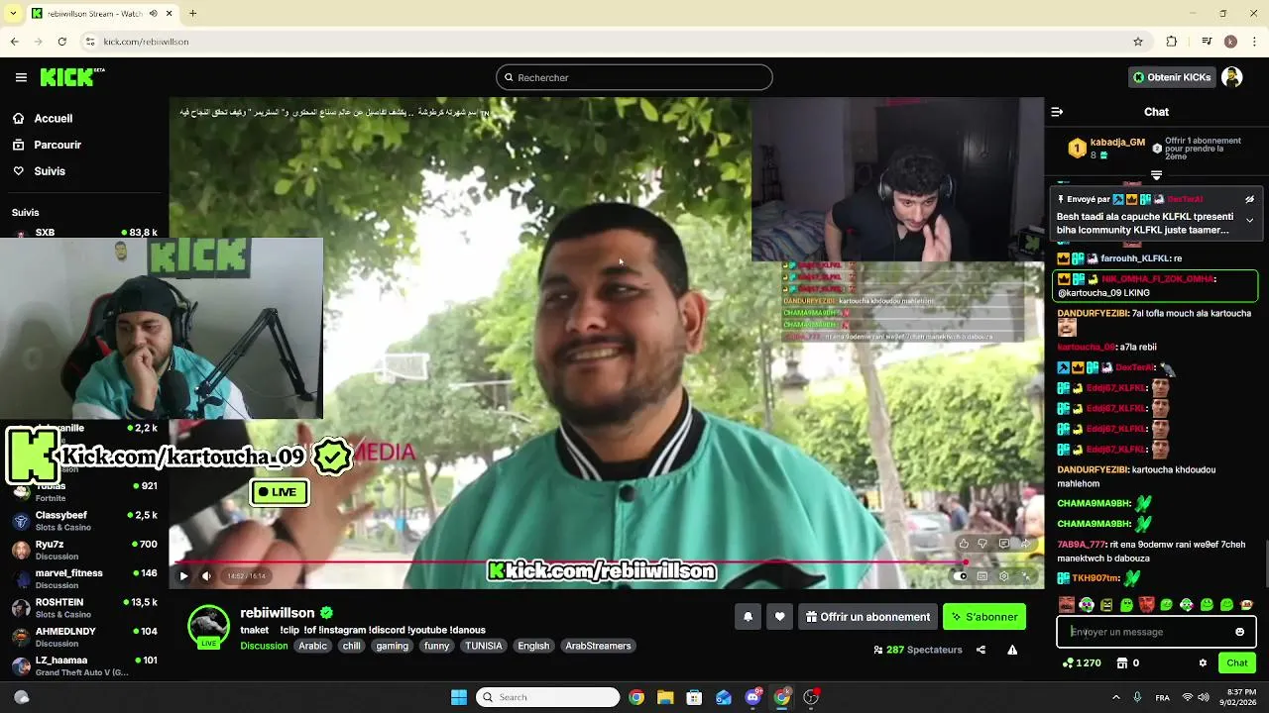Select the ArabStreamers tag
The width and height of the screenshot is (1269, 713).
[x=598, y=646]
